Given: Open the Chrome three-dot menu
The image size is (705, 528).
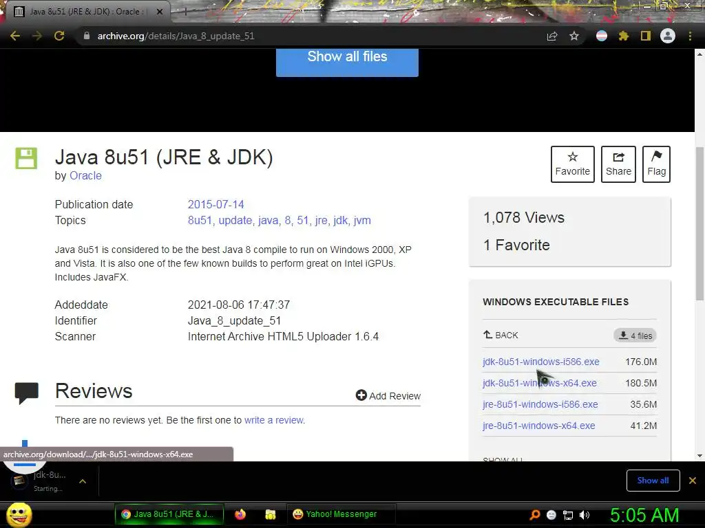Looking at the screenshot, I should [690, 36].
